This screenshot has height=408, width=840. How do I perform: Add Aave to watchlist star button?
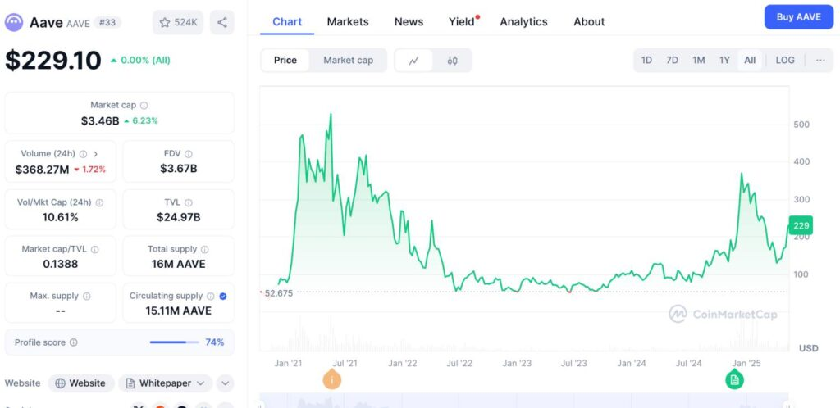click(178, 22)
